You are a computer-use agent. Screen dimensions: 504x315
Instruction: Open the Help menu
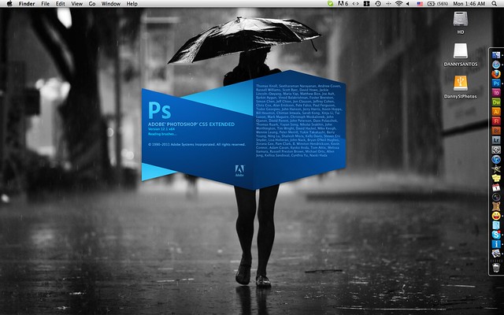click(132, 4)
